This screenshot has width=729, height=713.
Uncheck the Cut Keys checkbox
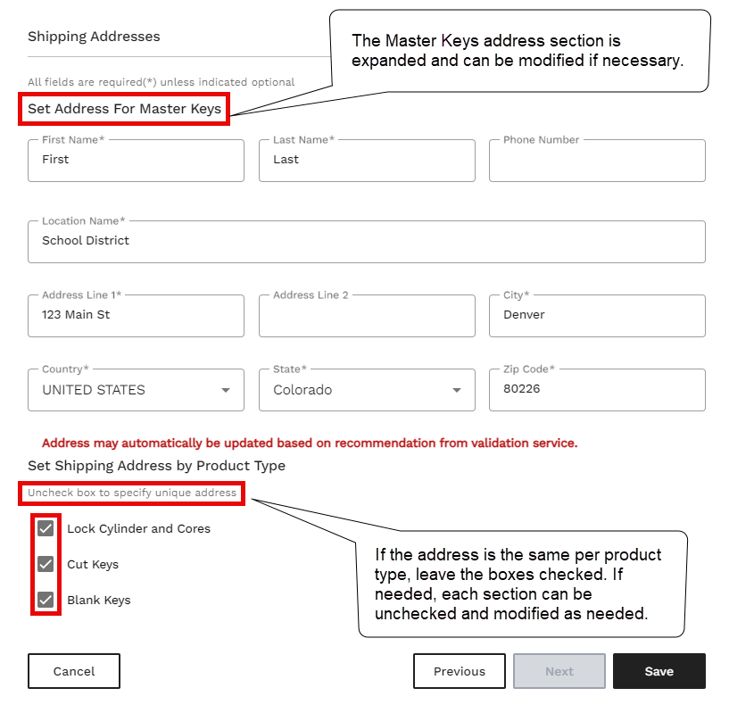[46, 564]
